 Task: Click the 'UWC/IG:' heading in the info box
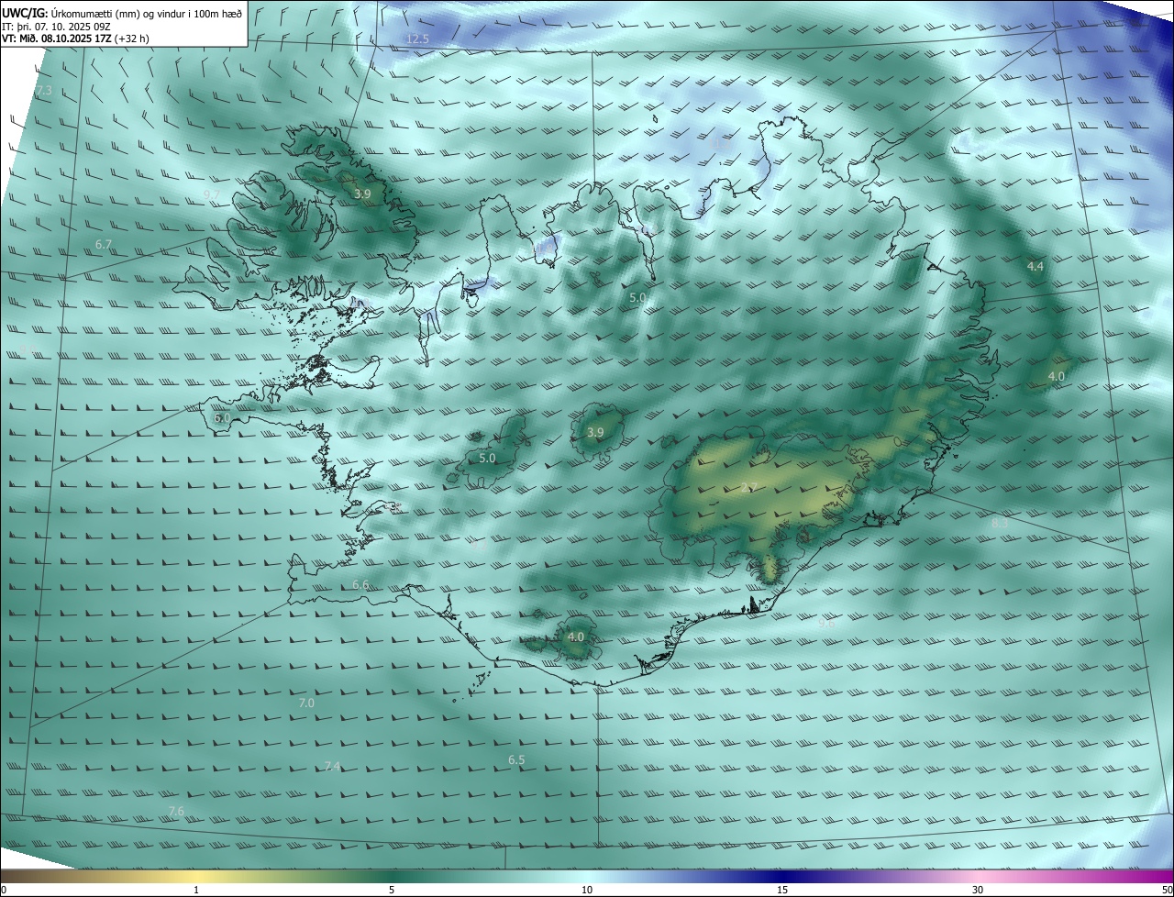coord(26,13)
